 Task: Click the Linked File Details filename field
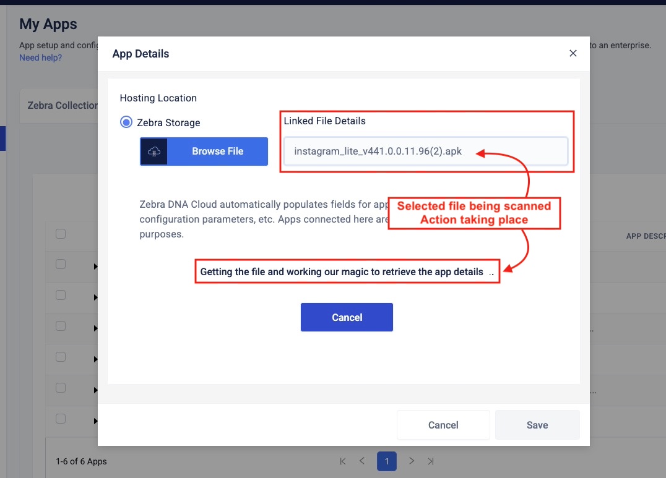pos(425,152)
